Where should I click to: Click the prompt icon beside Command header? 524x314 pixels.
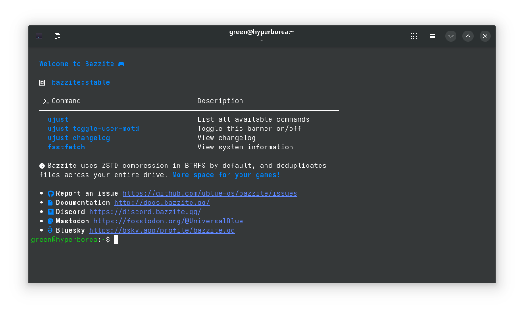point(46,101)
